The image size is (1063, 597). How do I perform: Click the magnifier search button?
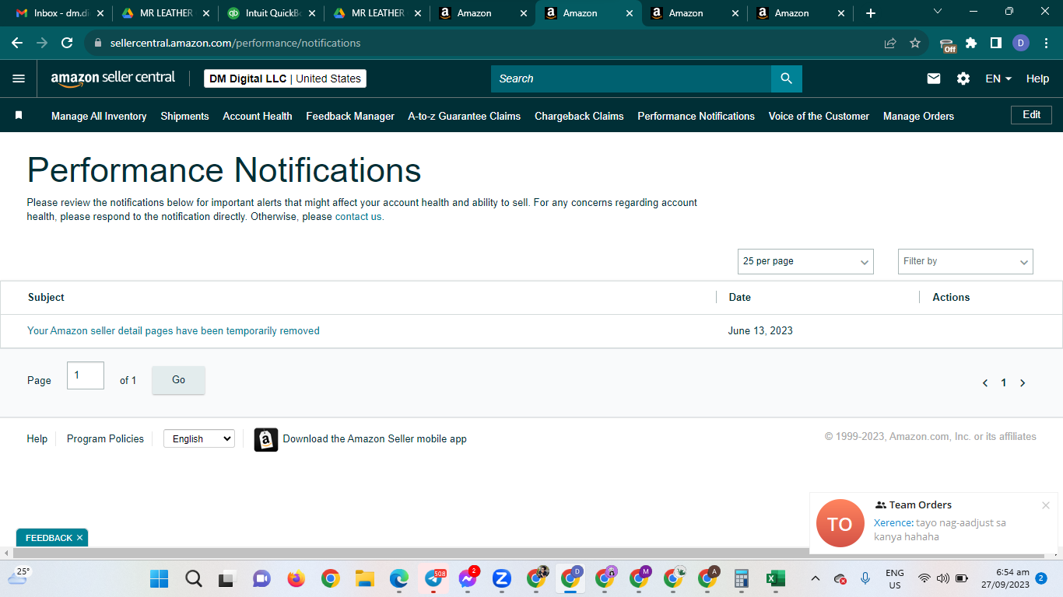786,79
